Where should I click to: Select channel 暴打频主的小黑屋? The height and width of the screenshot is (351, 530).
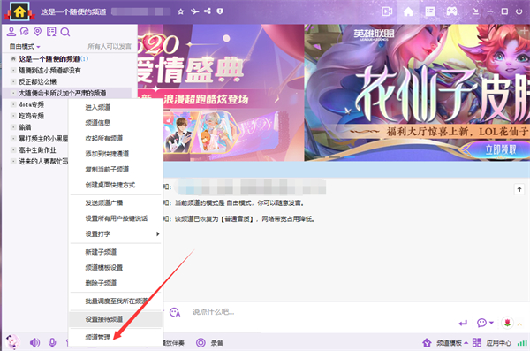[x=43, y=139]
